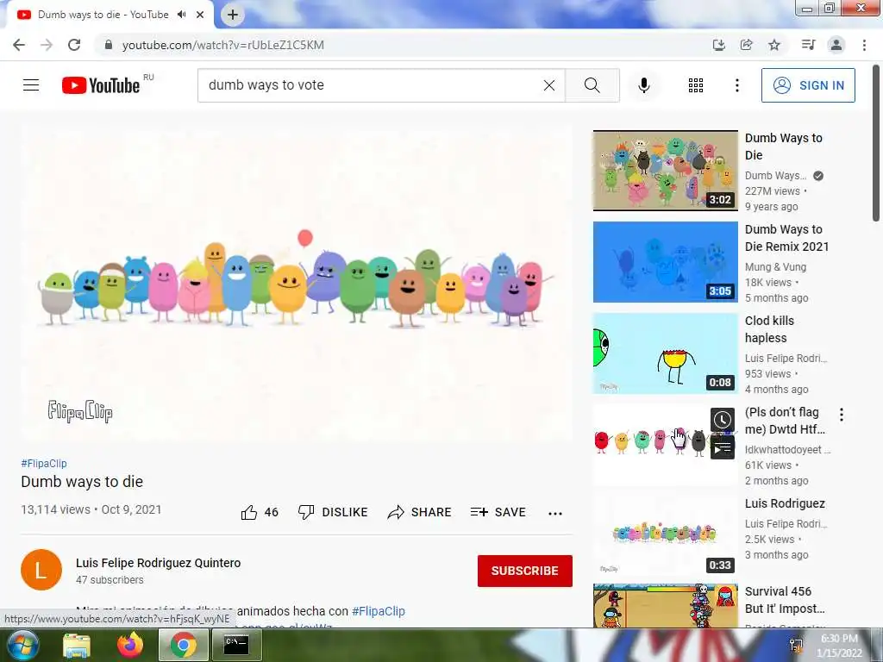Viewport: 883px width, 662px height.
Task: Start voice search with microphone icon
Action: point(644,85)
